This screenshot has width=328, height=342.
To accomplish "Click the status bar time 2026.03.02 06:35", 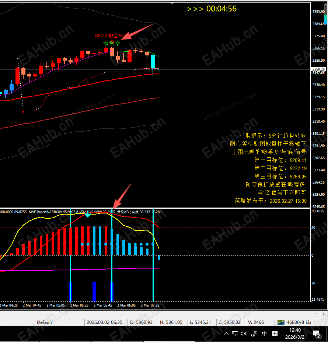I will pos(104,322).
